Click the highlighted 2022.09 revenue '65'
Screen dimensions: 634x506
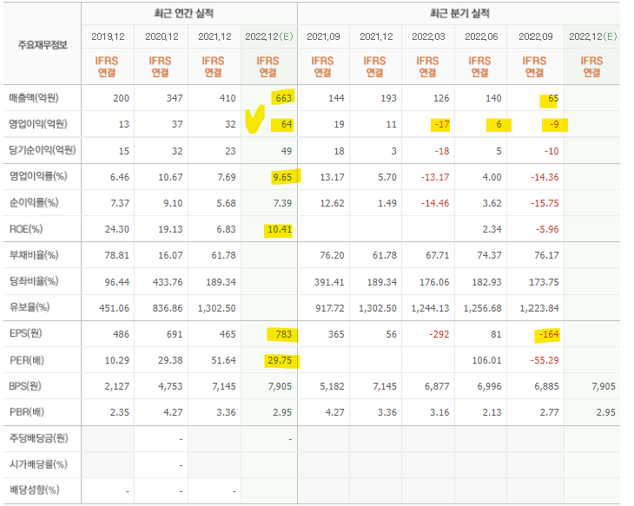(553, 98)
